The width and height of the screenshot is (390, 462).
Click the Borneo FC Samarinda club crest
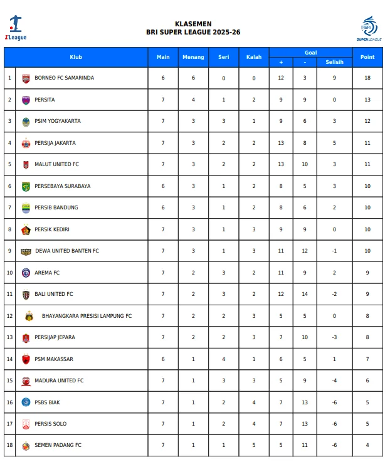[x=26, y=78]
